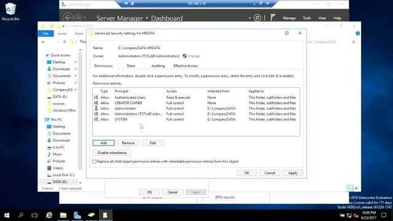Select CREATOR OWNER permission entry
Screen dimensions: 393x221
(196, 103)
